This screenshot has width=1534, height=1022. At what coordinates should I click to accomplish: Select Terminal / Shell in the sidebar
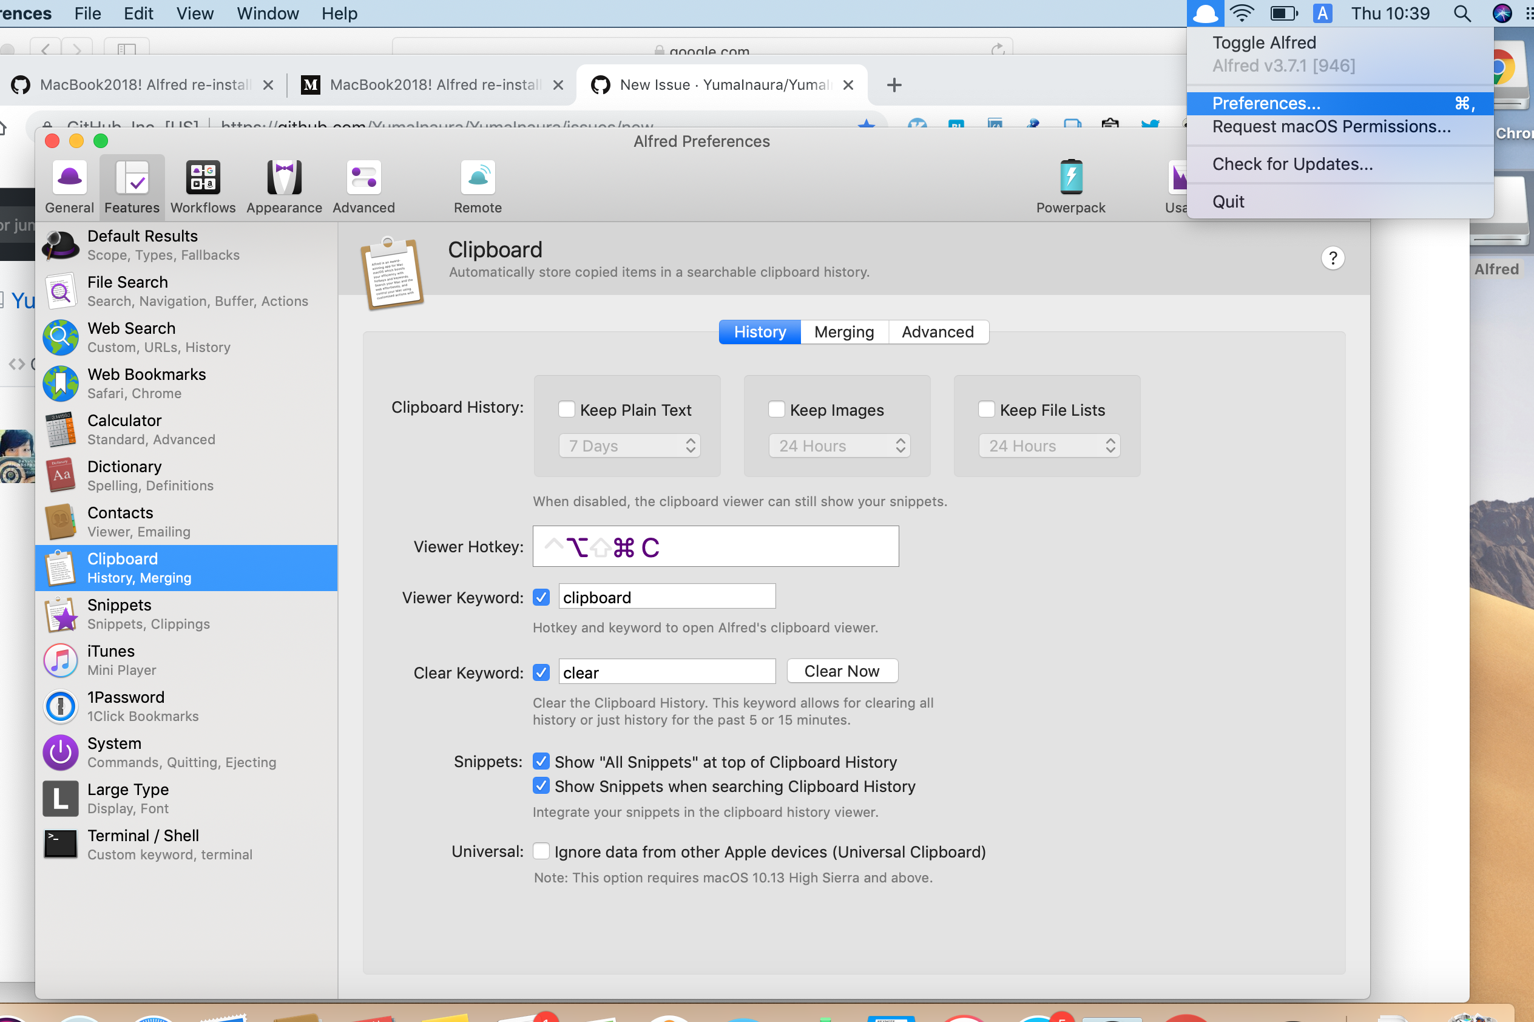[x=186, y=845]
